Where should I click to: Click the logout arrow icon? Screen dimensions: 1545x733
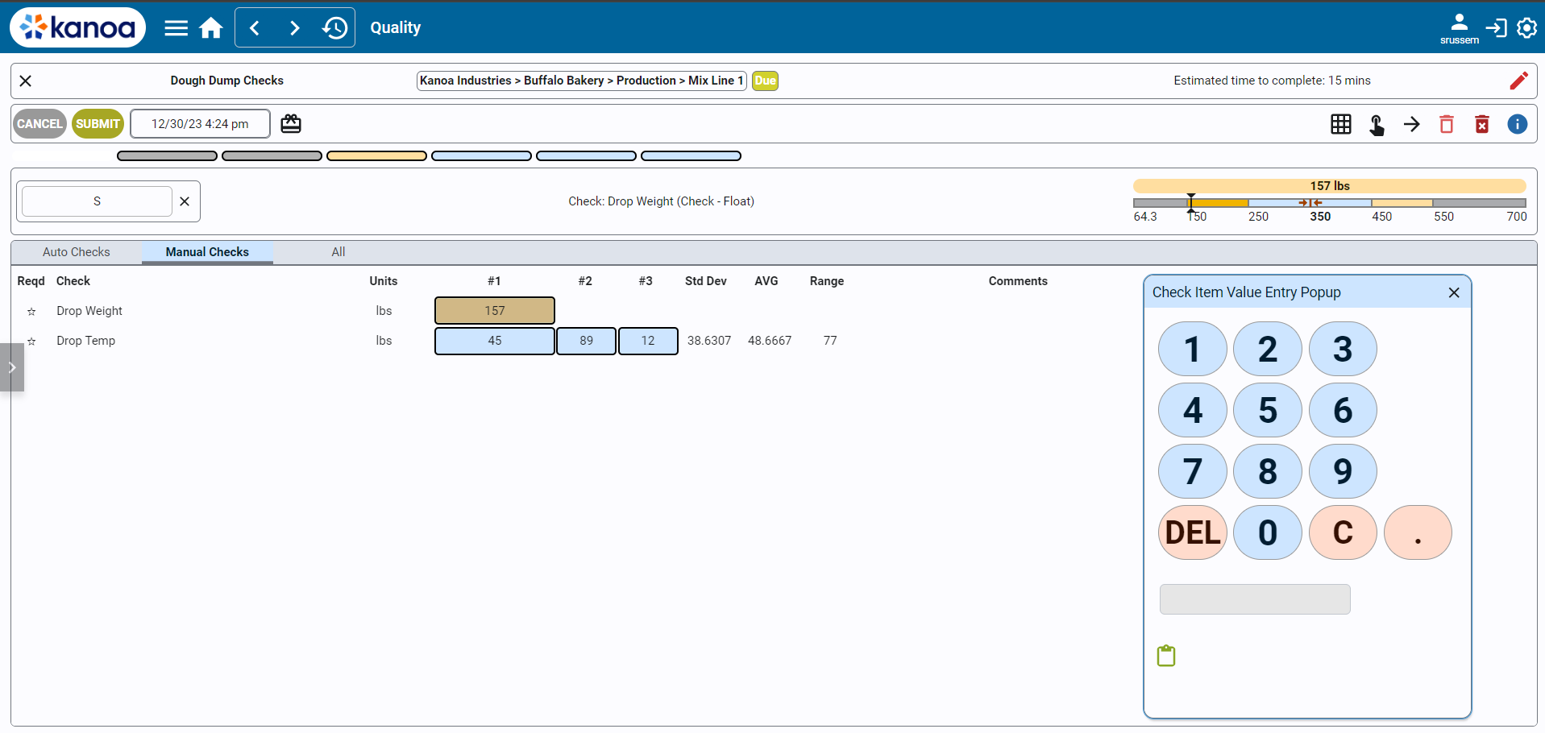[x=1496, y=28]
